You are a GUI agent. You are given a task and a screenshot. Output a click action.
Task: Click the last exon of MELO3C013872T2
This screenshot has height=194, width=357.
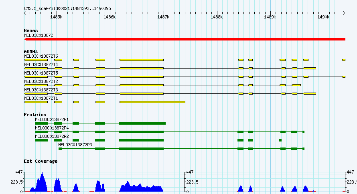(x=296, y=85)
